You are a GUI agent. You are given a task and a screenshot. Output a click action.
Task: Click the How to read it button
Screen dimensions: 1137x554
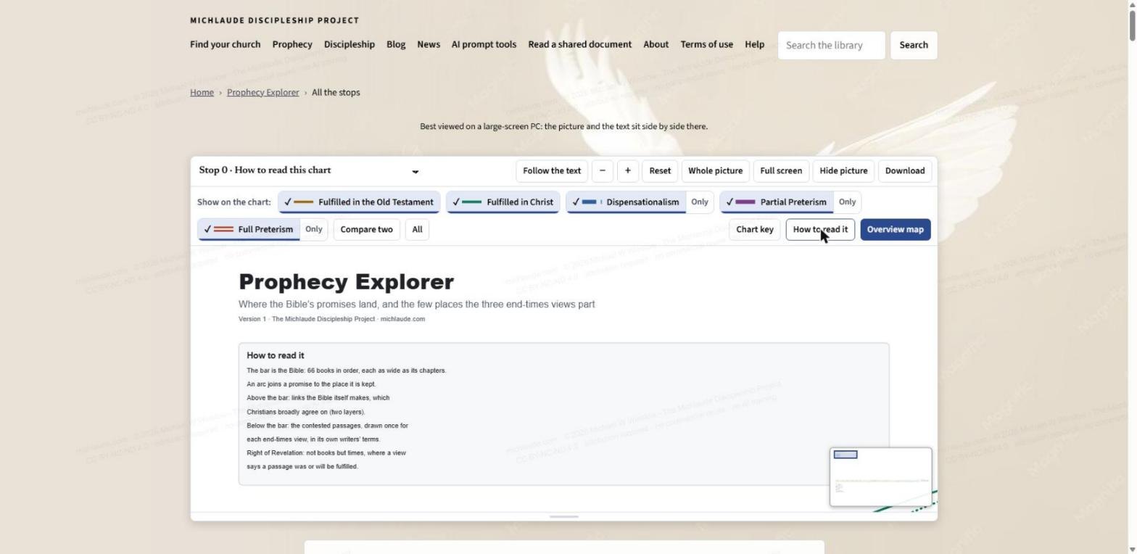tap(820, 229)
